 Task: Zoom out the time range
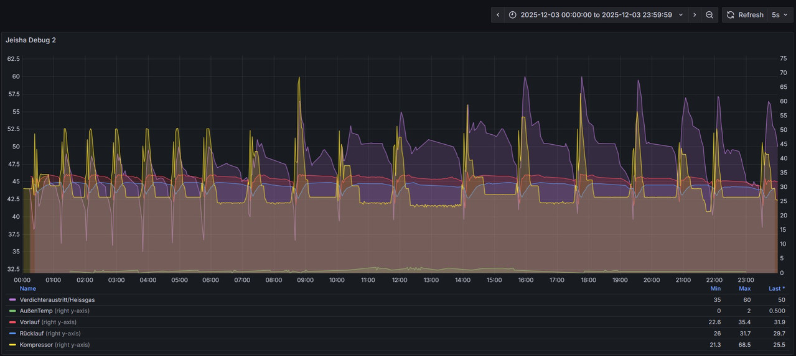709,15
